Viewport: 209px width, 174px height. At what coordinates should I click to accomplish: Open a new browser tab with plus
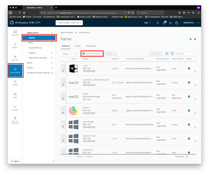56,7
